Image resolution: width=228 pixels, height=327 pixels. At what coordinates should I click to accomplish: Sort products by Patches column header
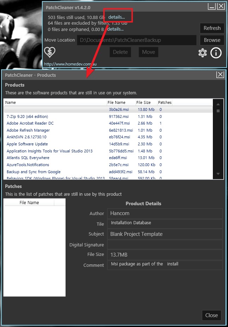click(165, 102)
